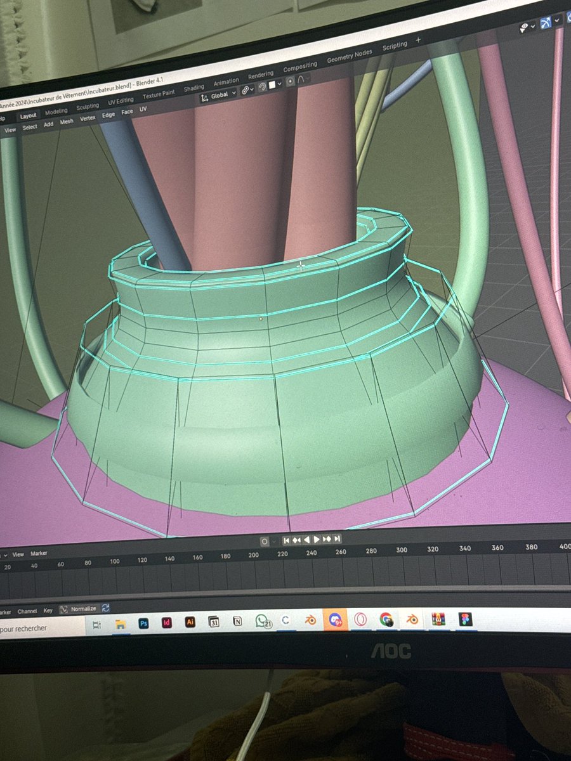Open the Add menu in viewport header

click(x=48, y=124)
